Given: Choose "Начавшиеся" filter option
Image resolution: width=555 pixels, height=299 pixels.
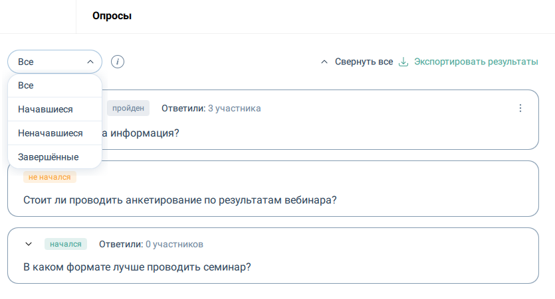Looking at the screenshot, I should (45, 109).
